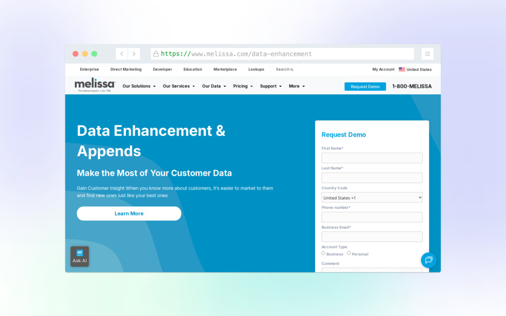The height and width of the screenshot is (316, 506).
Task: Click the blue Request Demo button
Action: click(x=365, y=86)
